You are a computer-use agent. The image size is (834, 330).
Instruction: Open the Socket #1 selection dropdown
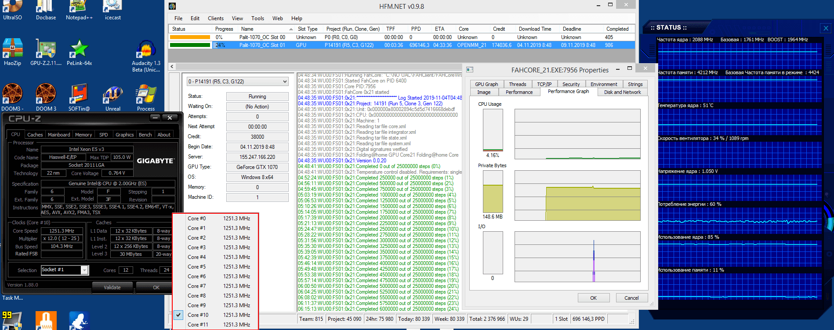[x=84, y=270]
